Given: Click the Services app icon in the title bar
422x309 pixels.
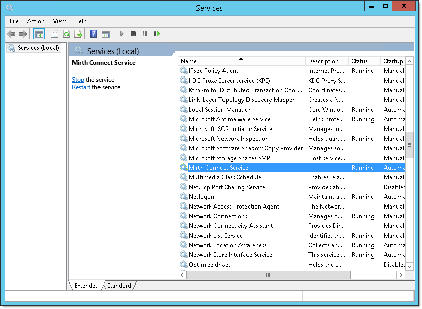Looking at the screenshot, I should [x=10, y=8].
